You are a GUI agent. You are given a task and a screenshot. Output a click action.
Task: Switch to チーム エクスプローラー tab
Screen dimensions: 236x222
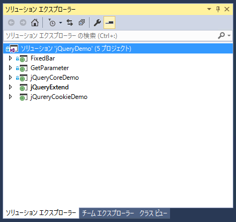click(x=108, y=213)
